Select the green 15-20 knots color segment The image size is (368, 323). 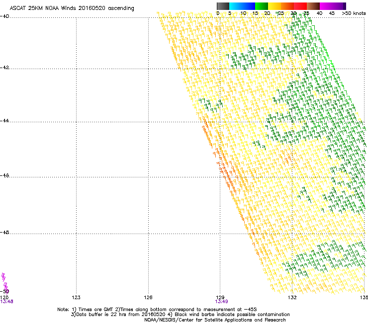click(262, 6)
